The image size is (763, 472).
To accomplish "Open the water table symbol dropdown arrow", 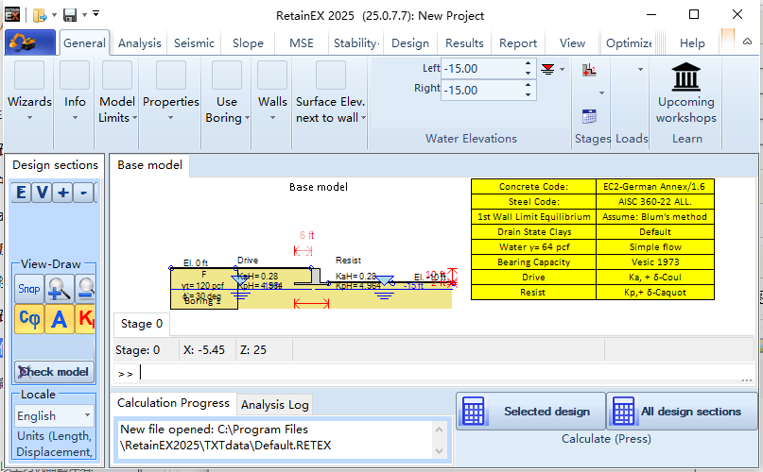I will coord(562,69).
